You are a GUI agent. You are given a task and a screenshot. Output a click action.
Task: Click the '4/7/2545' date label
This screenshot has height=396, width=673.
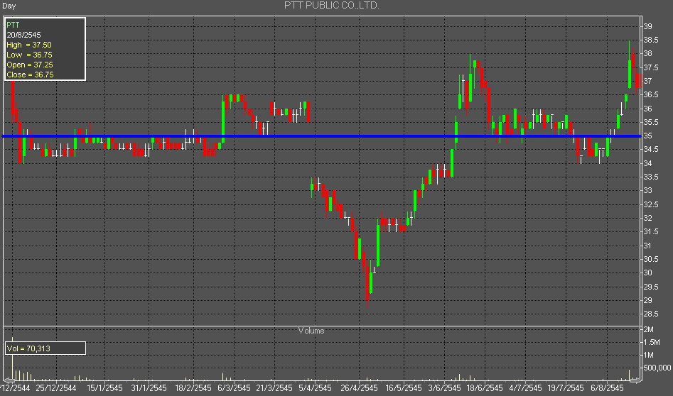[x=525, y=388]
